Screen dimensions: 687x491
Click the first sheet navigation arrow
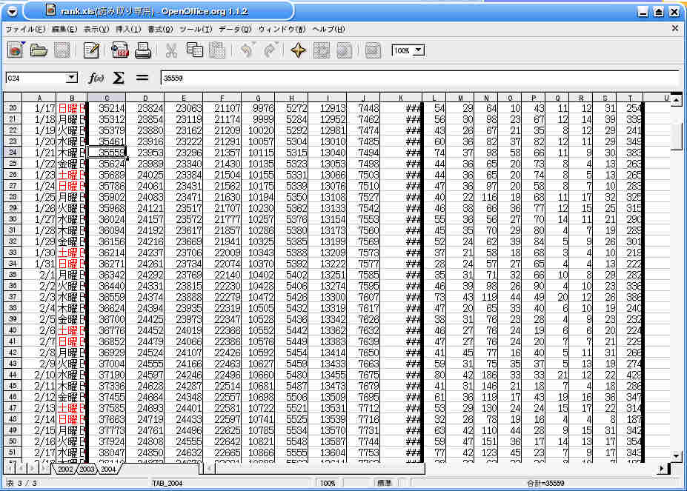point(10,469)
